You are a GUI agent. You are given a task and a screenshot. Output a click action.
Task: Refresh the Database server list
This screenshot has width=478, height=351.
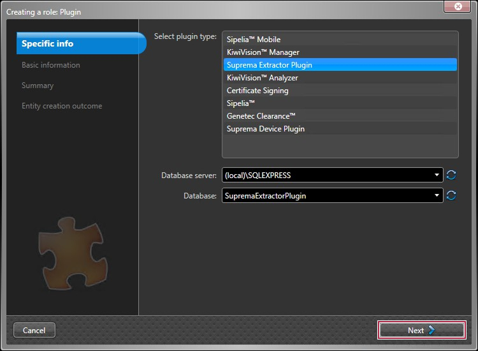[451, 175]
